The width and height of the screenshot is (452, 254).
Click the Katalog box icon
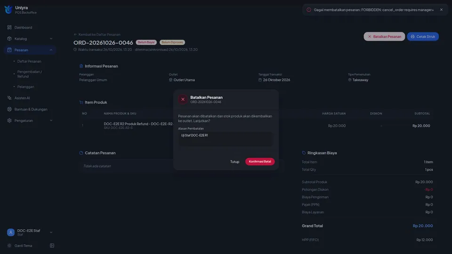(9, 39)
